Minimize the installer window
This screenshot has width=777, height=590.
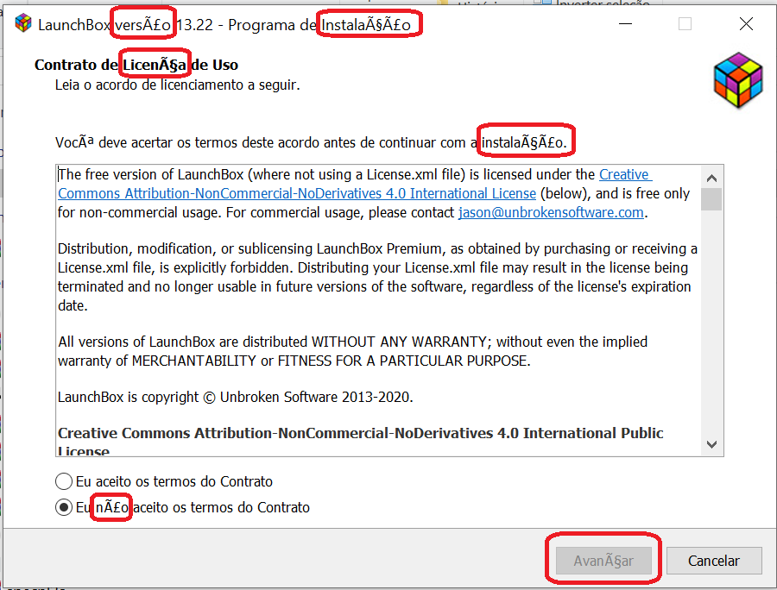[x=625, y=24]
